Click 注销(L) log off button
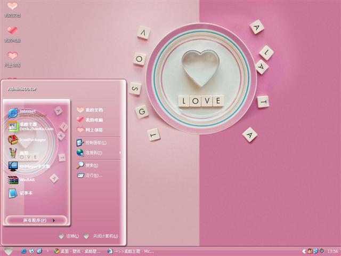 point(69,236)
